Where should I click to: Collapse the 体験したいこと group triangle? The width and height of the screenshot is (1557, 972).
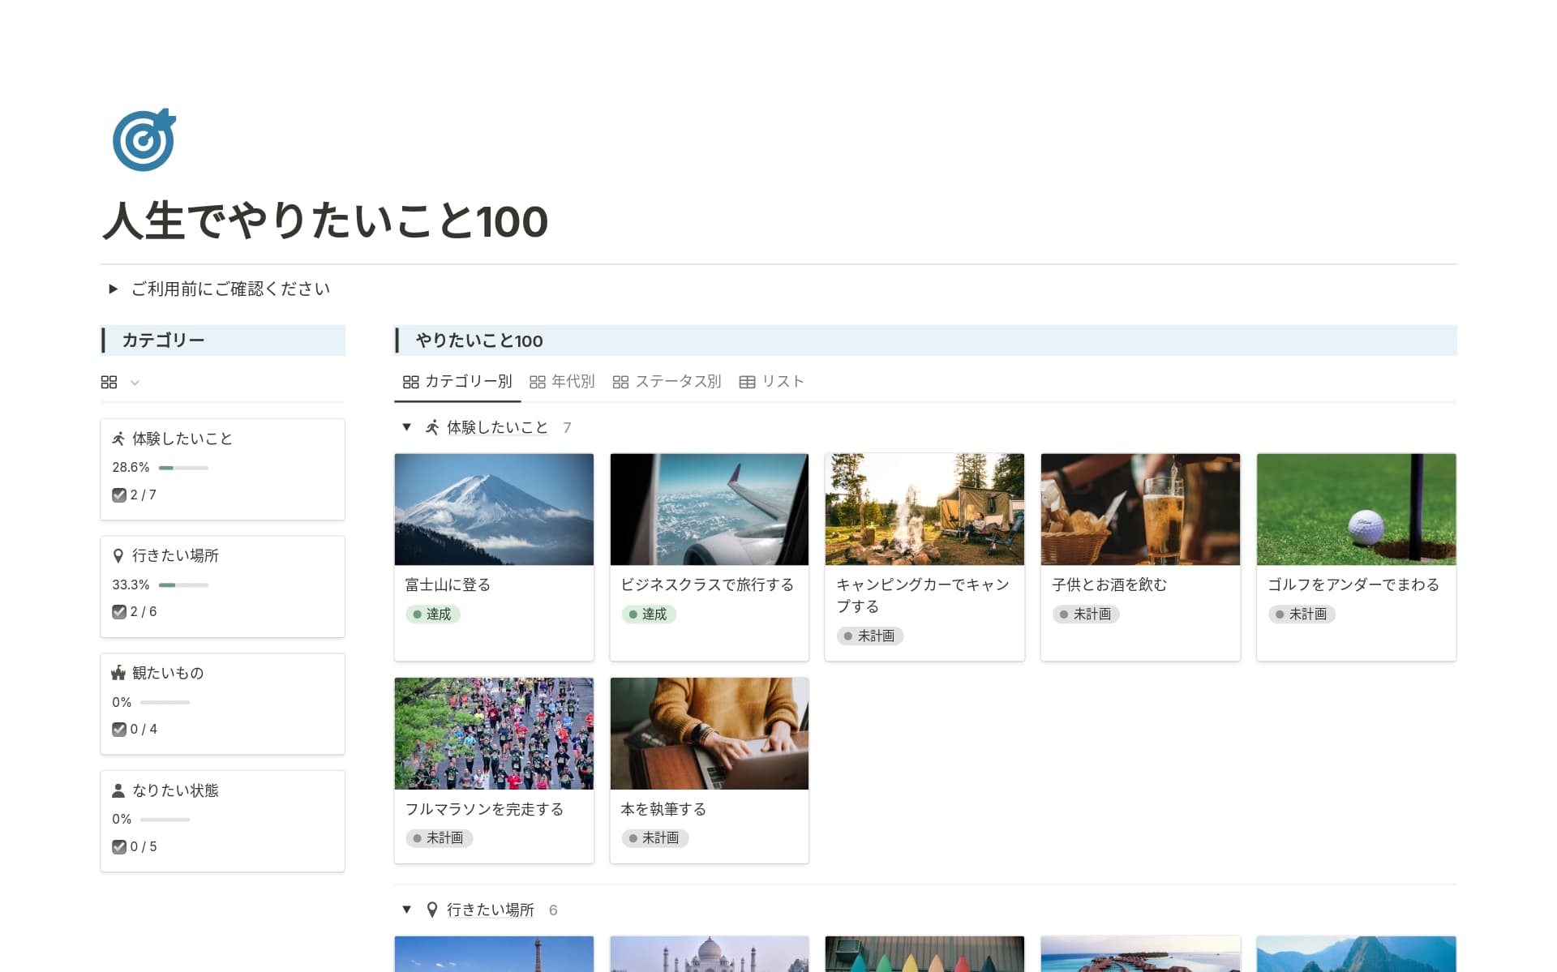[407, 426]
